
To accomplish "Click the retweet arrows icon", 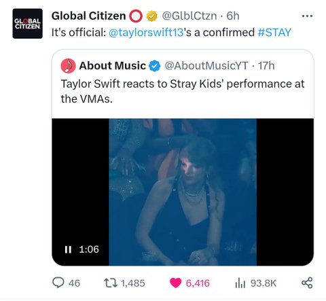I will pyautogui.click(x=111, y=283).
